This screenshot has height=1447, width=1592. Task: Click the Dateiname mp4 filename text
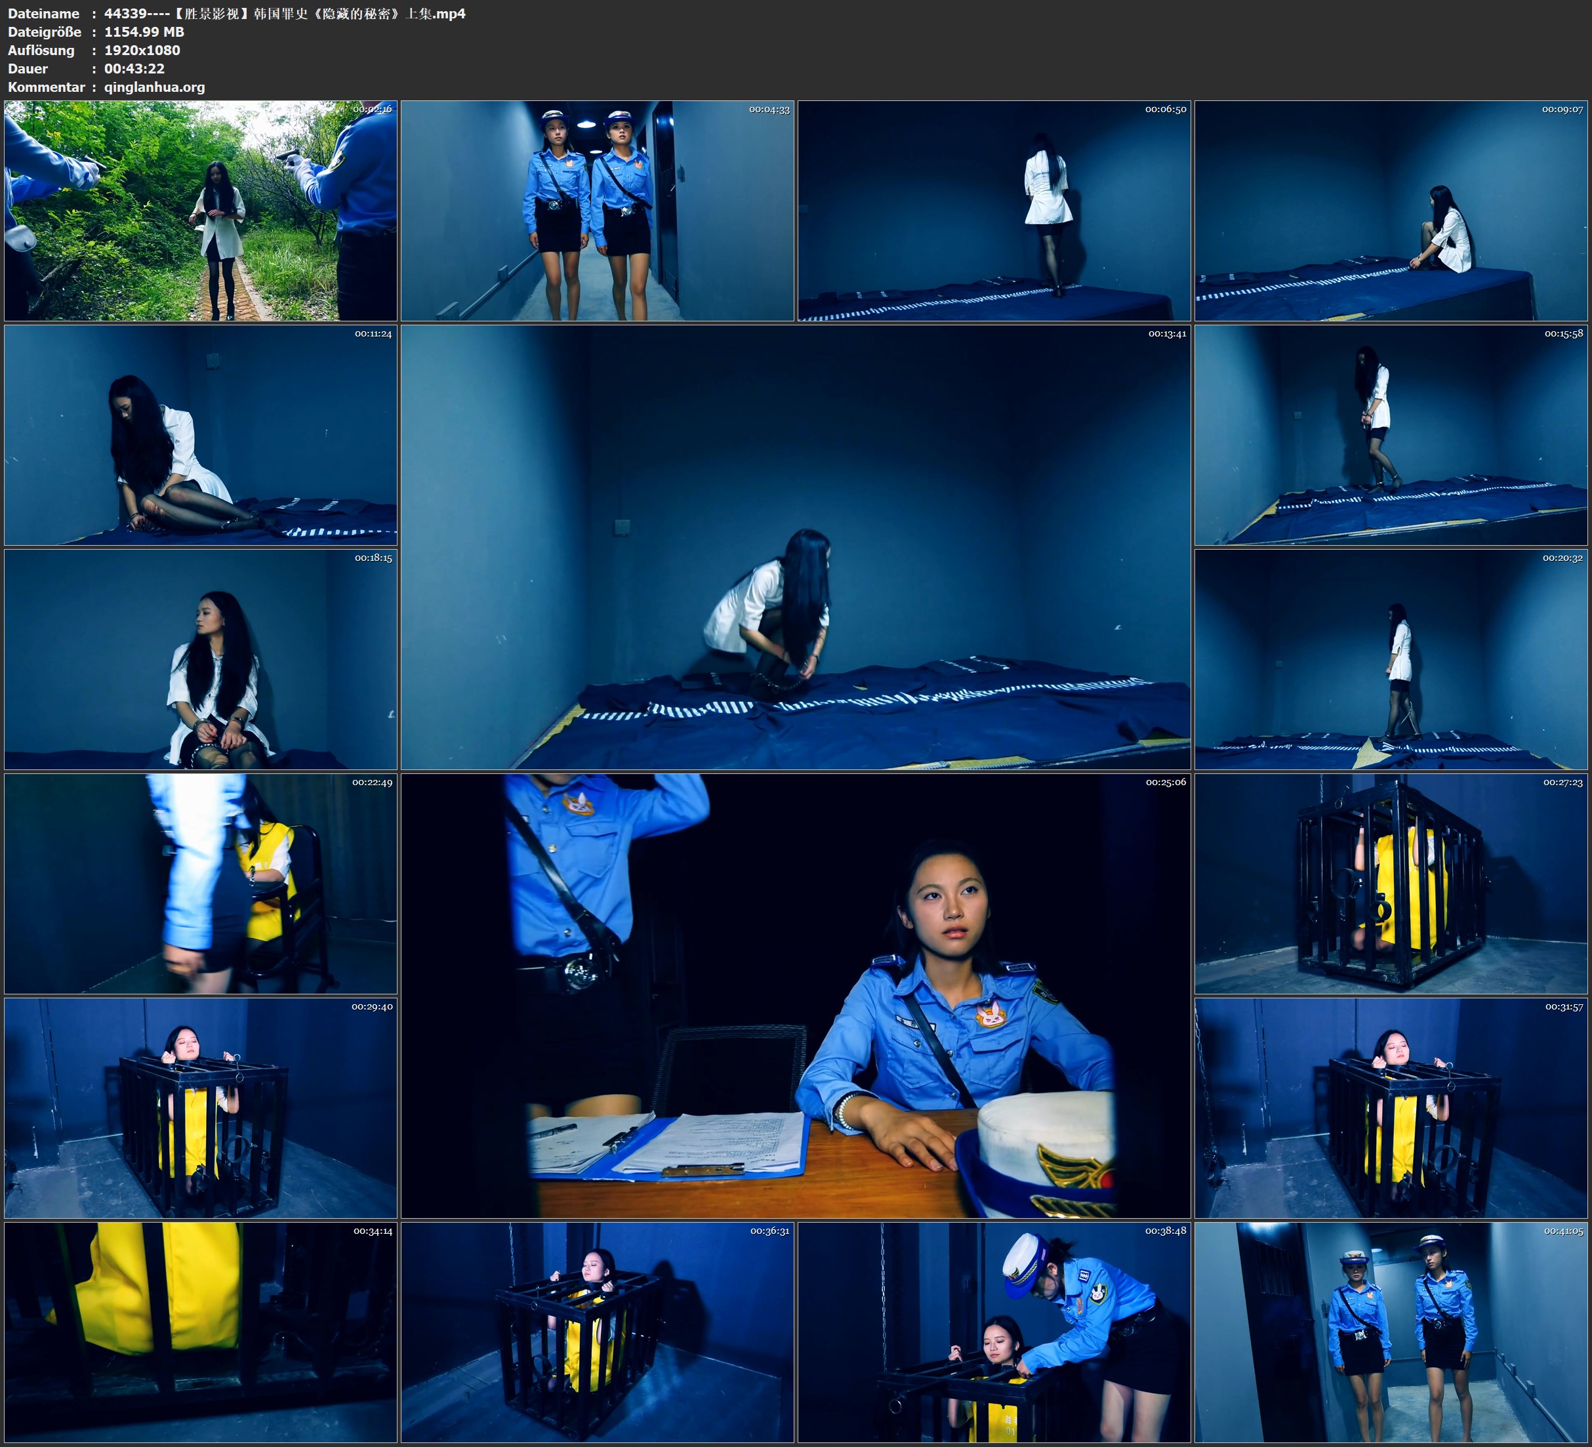click(284, 13)
